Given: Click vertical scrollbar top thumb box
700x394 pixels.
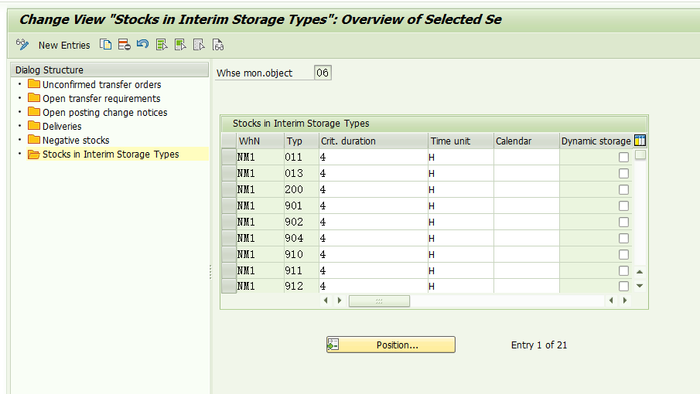Looking at the screenshot, I should (640, 155).
